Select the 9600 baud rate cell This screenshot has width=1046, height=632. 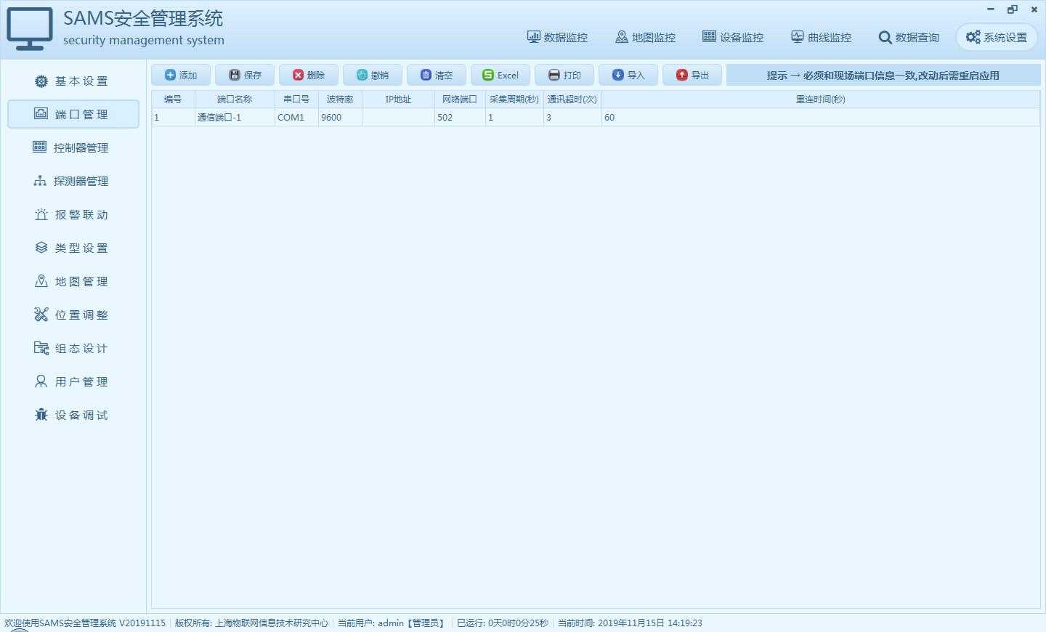340,117
